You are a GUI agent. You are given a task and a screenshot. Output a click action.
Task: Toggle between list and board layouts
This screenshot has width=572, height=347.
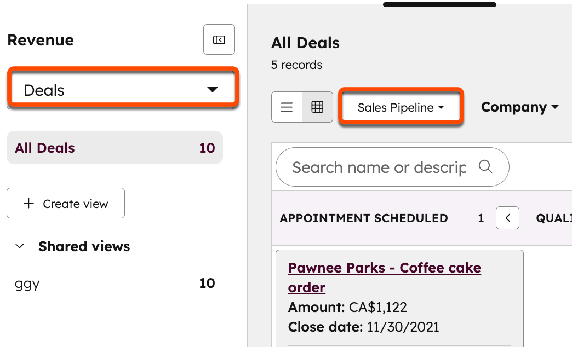click(302, 107)
